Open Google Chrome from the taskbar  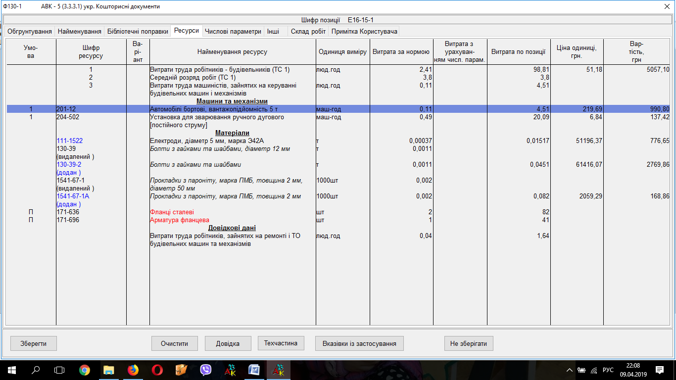(x=85, y=370)
